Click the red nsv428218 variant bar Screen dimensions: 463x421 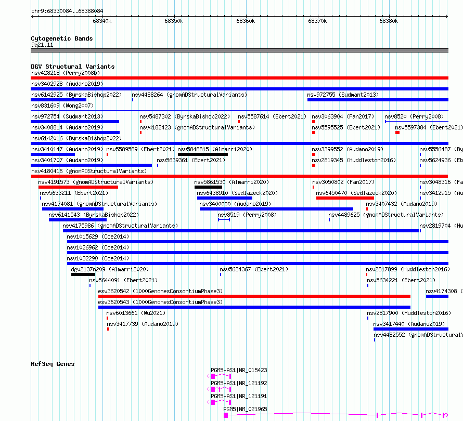(x=239, y=78)
